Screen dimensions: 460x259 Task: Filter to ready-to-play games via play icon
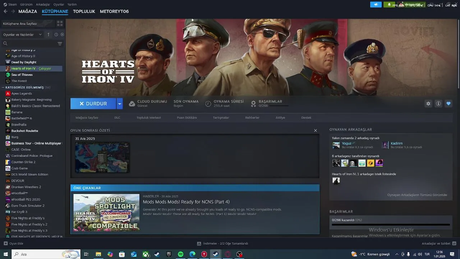point(62,35)
